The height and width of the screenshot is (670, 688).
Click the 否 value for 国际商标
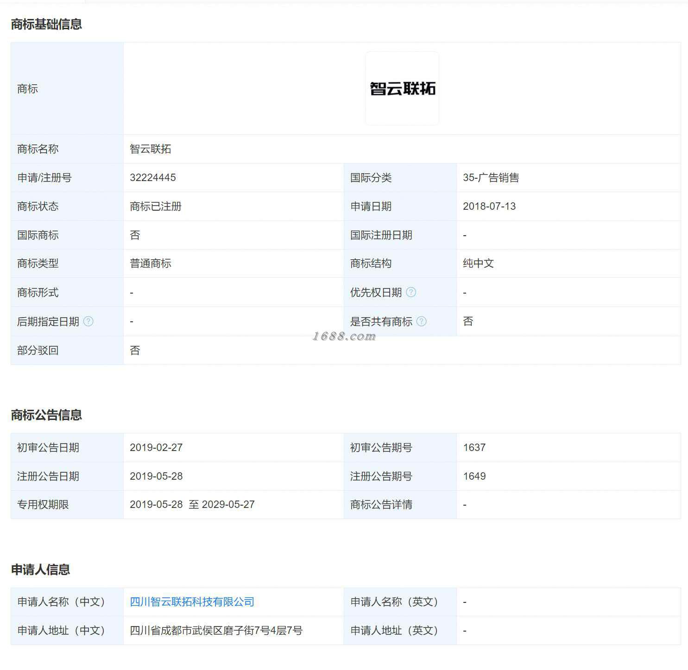[x=135, y=235]
